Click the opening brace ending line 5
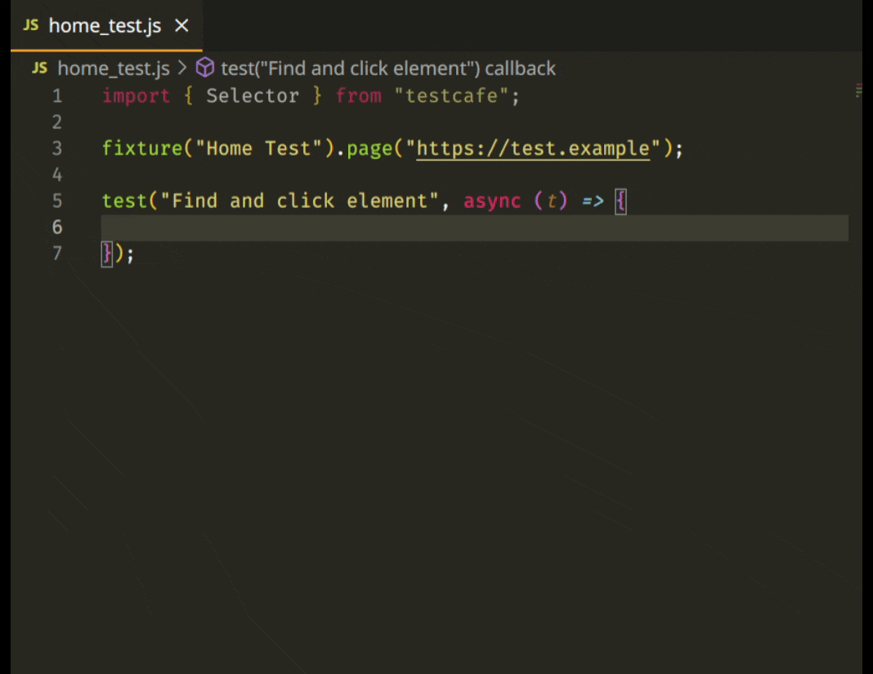This screenshot has width=873, height=674. [x=620, y=201]
